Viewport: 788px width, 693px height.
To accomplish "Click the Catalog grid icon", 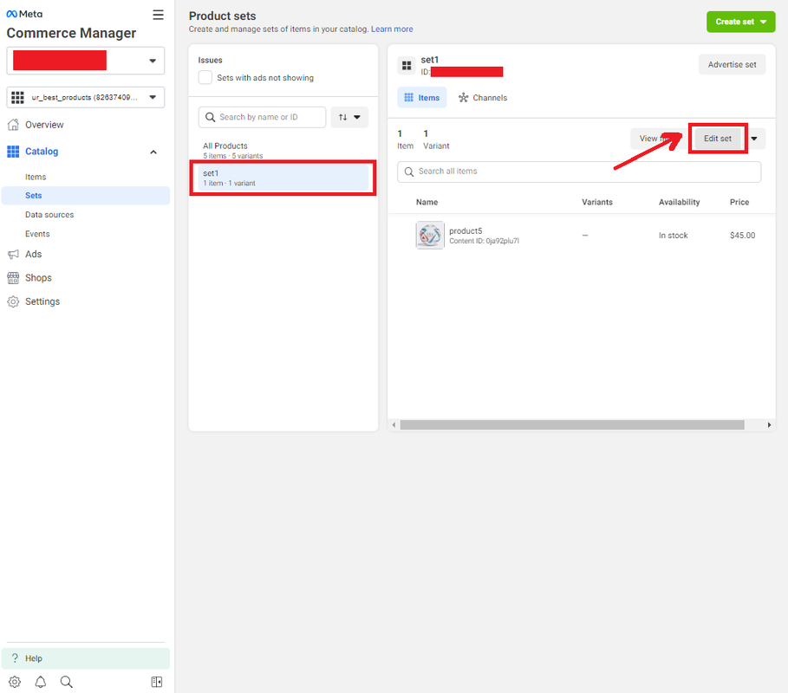I will tap(13, 151).
